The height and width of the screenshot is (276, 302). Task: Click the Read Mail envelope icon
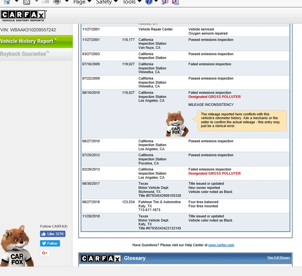tap(46, 2)
